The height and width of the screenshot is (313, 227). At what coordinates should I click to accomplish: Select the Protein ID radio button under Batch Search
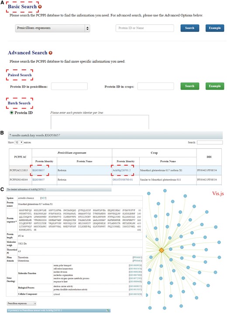(x=12, y=113)
